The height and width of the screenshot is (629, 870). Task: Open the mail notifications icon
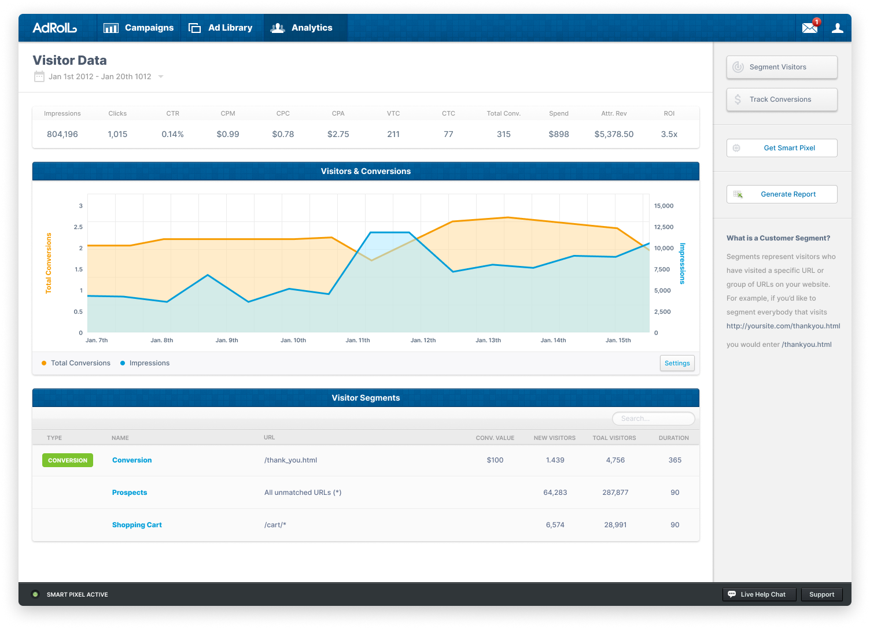810,28
